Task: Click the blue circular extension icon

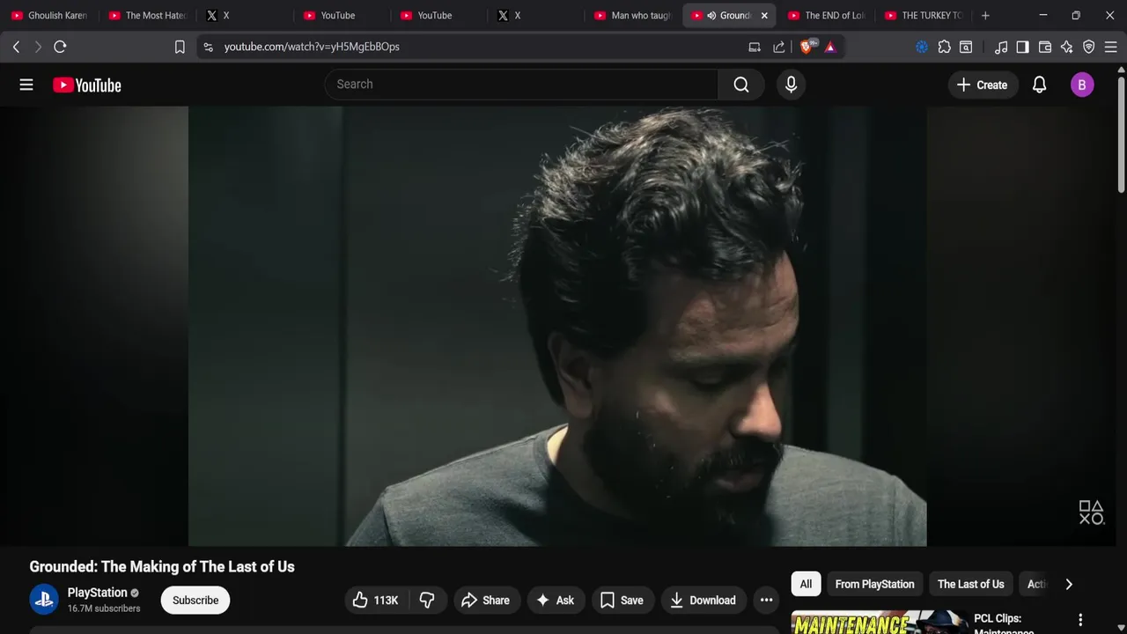Action: (x=922, y=47)
